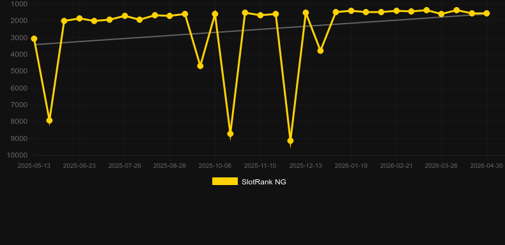The width and height of the screenshot is (505, 245).
Task: Click the 4000 y-axis label
Action: pyautogui.click(x=19, y=55)
